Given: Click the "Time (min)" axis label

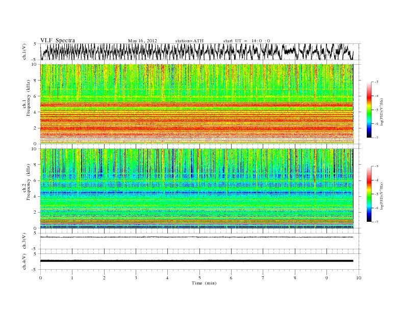Looking at the screenshot, I should (x=204, y=283).
